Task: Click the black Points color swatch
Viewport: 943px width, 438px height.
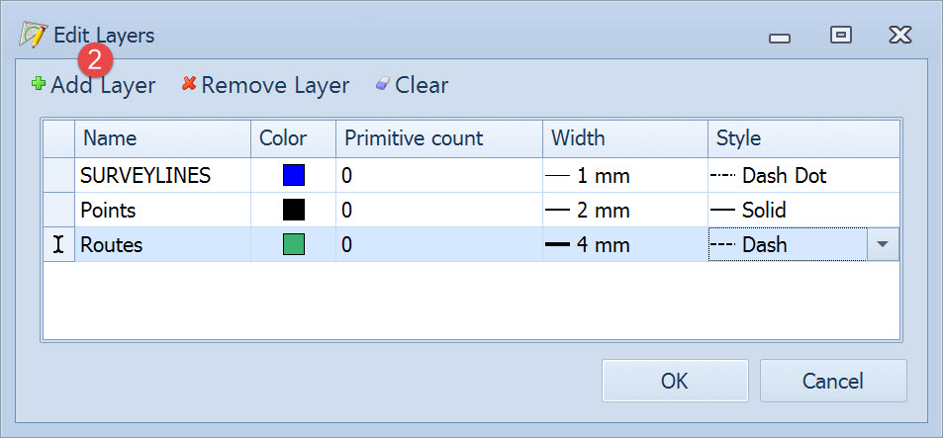Action: [x=293, y=211]
